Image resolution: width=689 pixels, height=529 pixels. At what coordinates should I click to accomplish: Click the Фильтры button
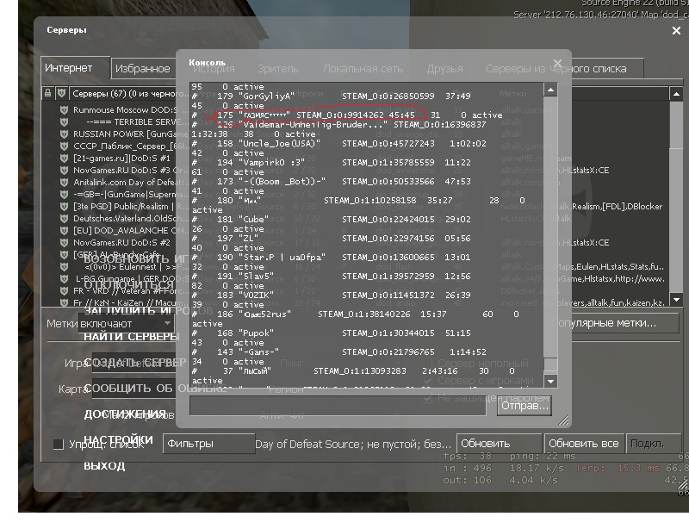208,444
